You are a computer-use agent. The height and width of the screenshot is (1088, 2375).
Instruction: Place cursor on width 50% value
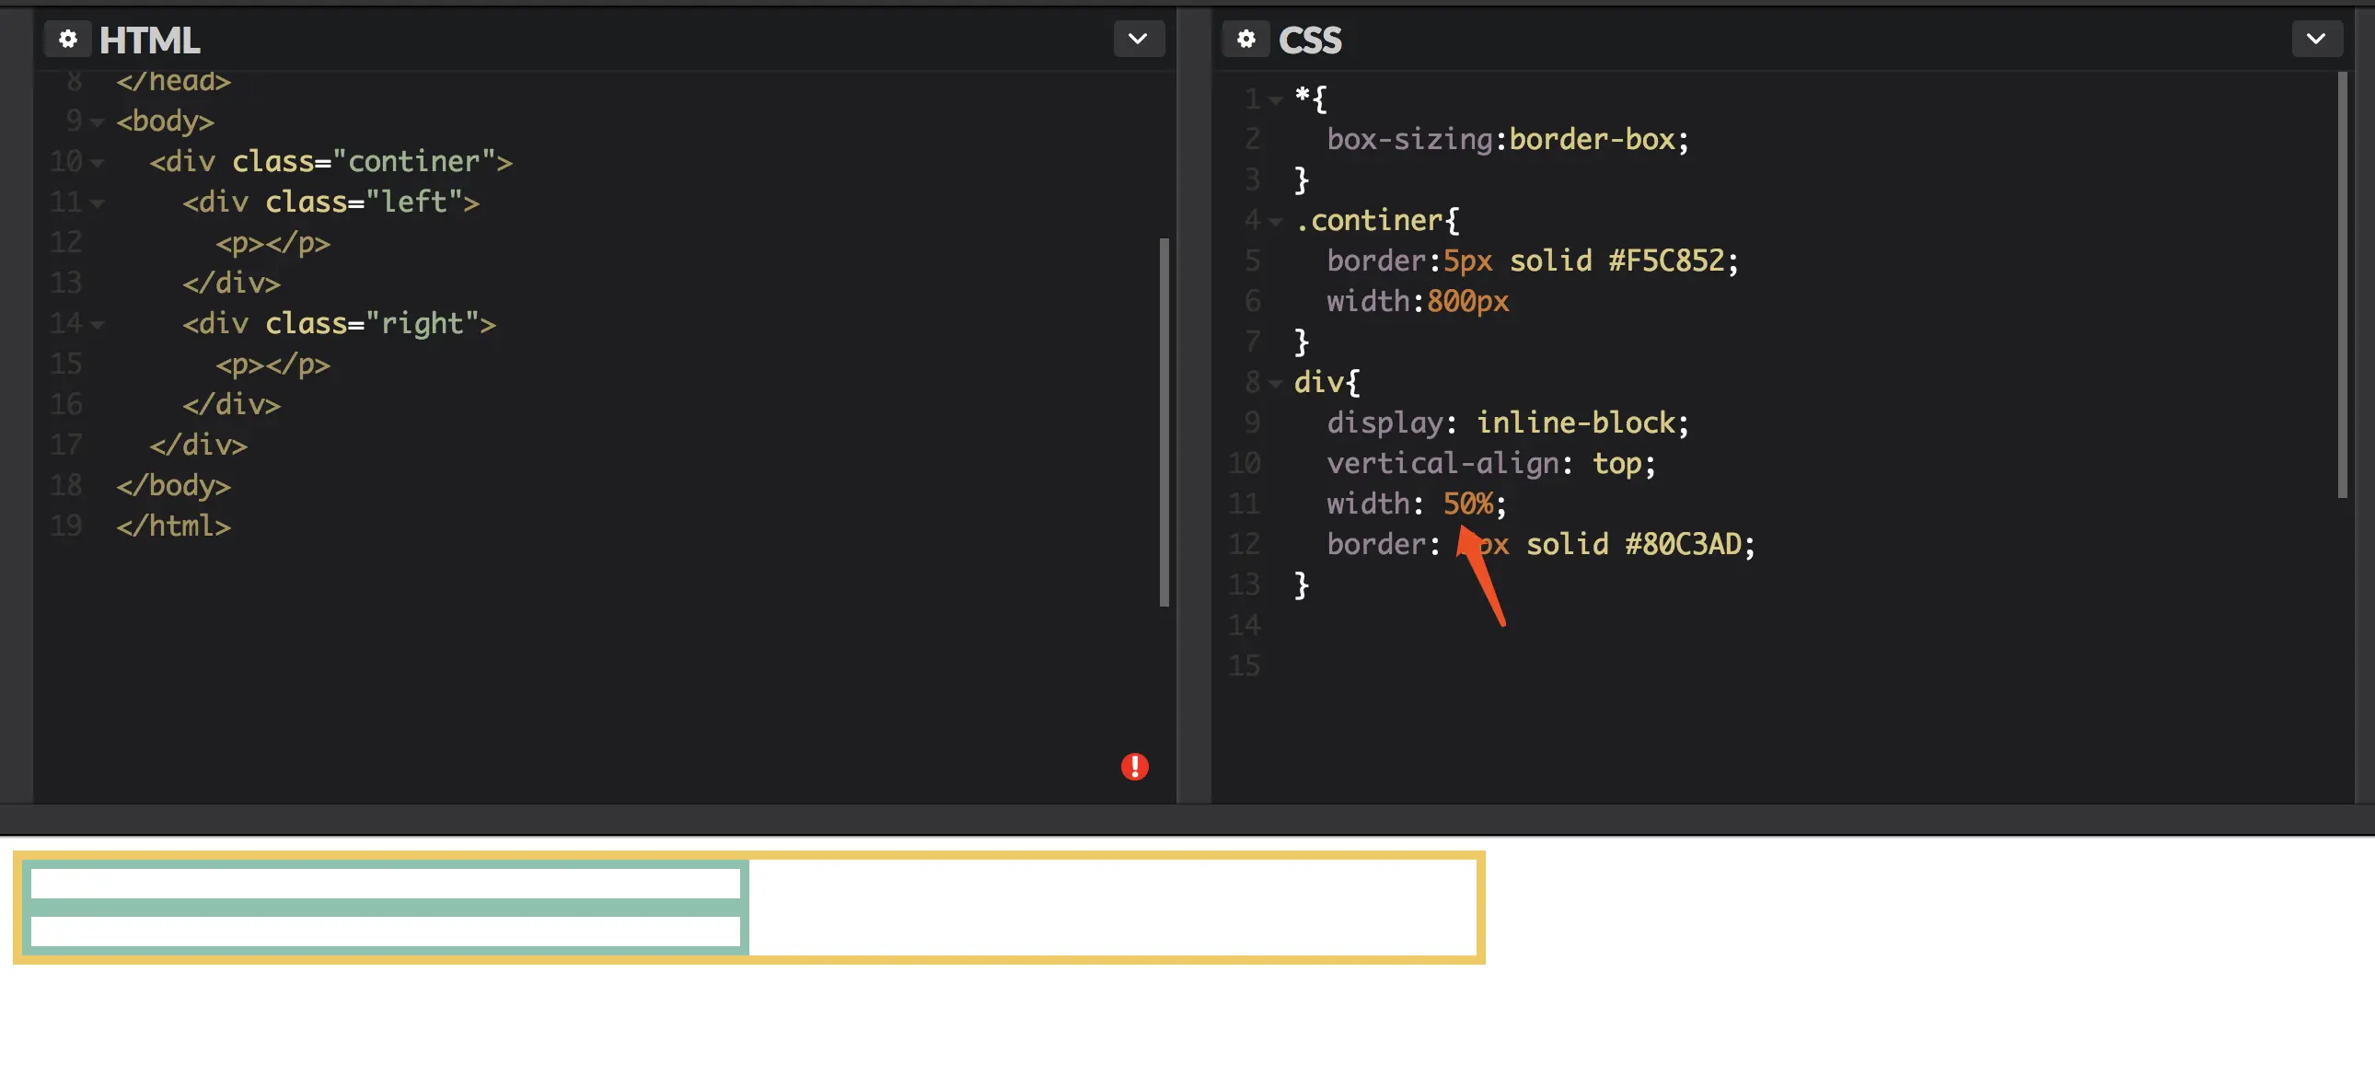(1466, 503)
